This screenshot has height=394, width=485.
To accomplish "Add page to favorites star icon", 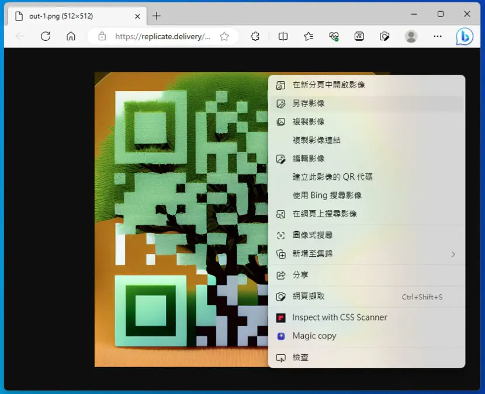I will (x=224, y=36).
